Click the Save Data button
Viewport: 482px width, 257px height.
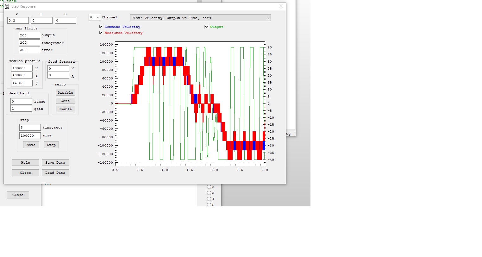(55, 162)
